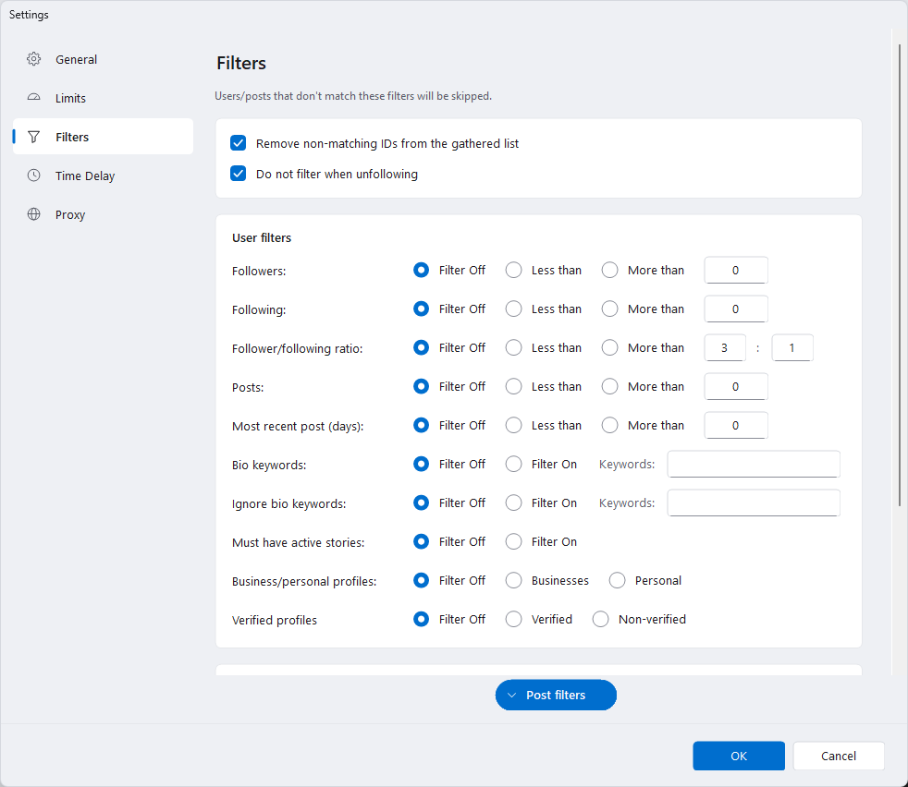This screenshot has width=908, height=787.
Task: Toggle Do not filter when unfollowing
Action: (x=238, y=174)
